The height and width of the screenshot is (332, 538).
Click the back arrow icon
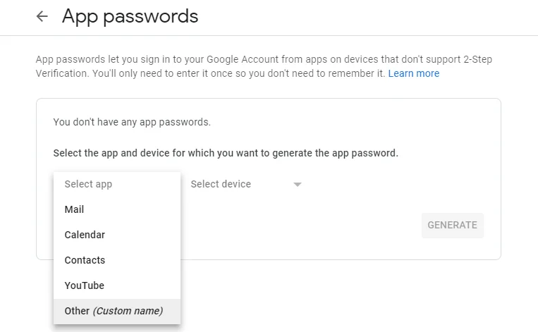point(42,16)
